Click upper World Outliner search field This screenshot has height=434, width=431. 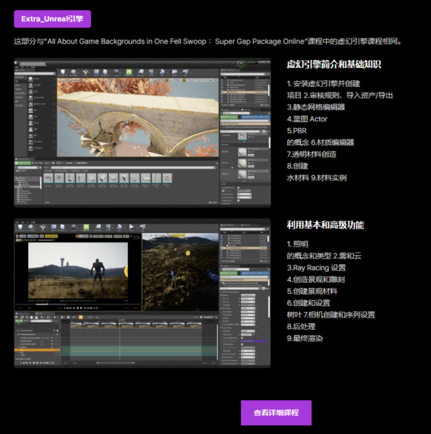[244, 75]
